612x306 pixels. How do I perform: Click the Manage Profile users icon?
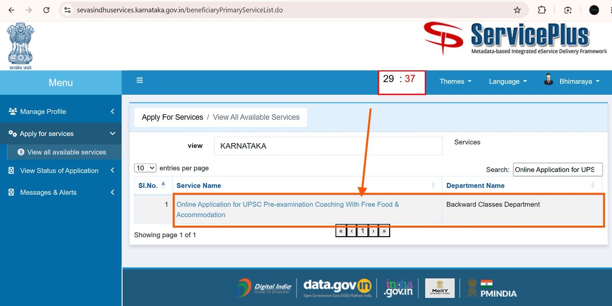13,111
